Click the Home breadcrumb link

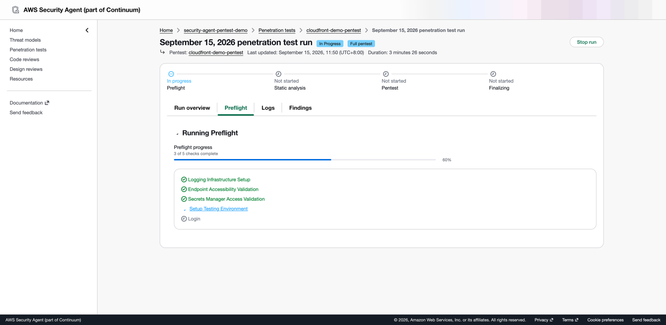coord(166,30)
